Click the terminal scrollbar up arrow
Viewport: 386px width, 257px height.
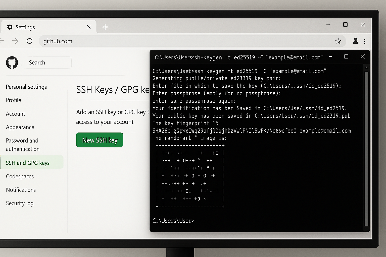[366, 68]
